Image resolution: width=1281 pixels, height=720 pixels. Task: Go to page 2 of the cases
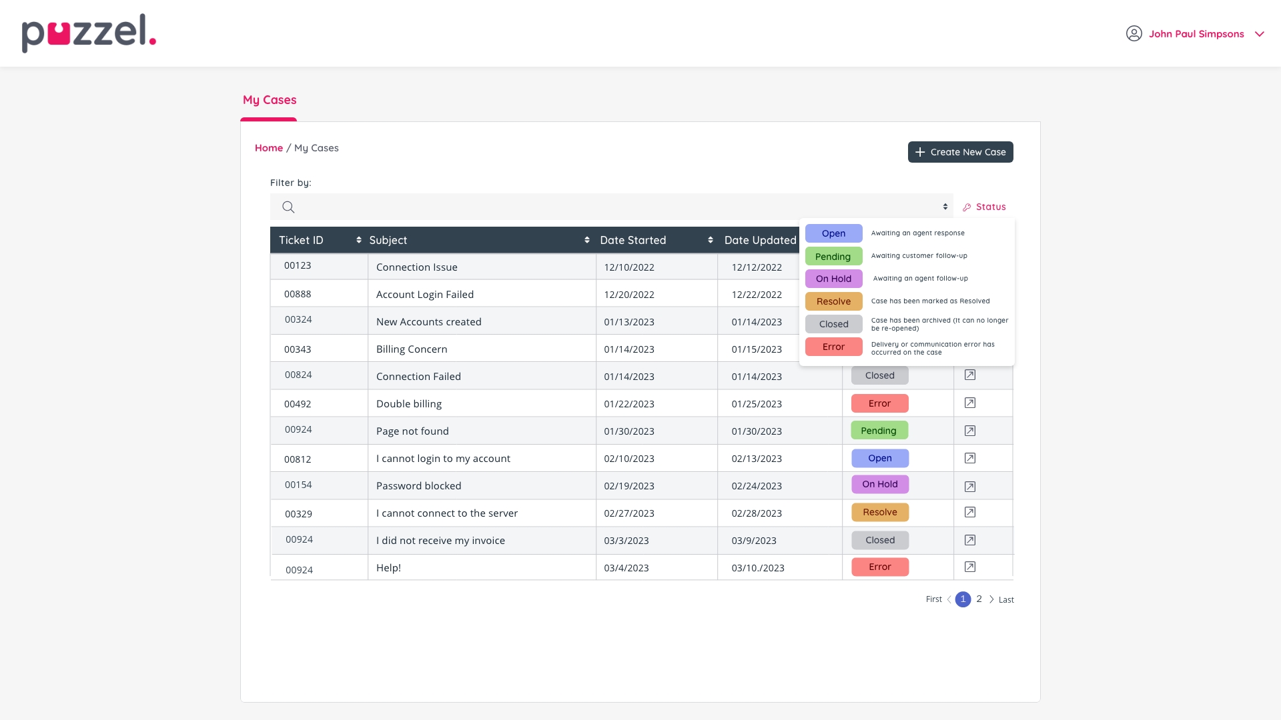point(979,599)
